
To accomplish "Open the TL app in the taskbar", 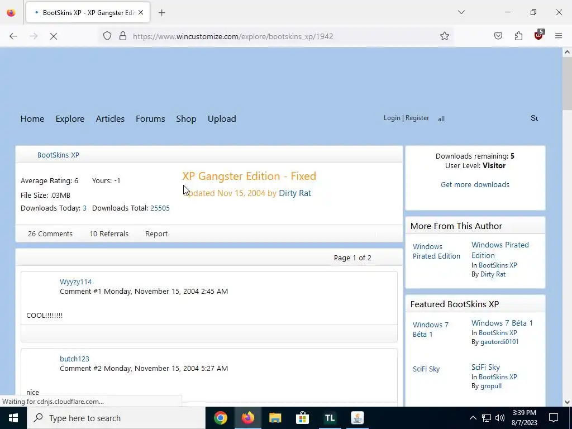I will [x=330, y=418].
